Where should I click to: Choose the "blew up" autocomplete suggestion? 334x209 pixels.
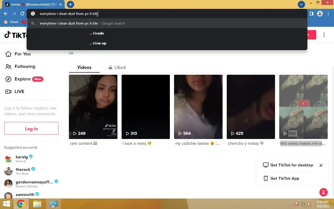tap(167, 43)
